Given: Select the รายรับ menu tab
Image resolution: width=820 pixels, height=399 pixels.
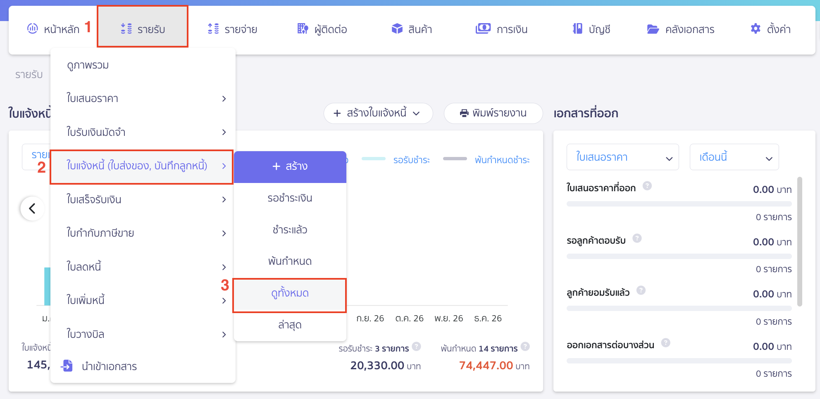Looking at the screenshot, I should (143, 29).
